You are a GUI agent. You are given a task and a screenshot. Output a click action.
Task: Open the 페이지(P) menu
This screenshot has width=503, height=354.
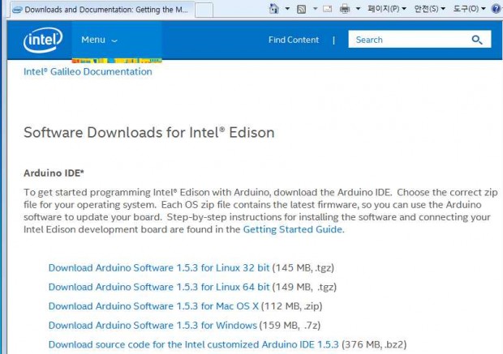(x=387, y=9)
